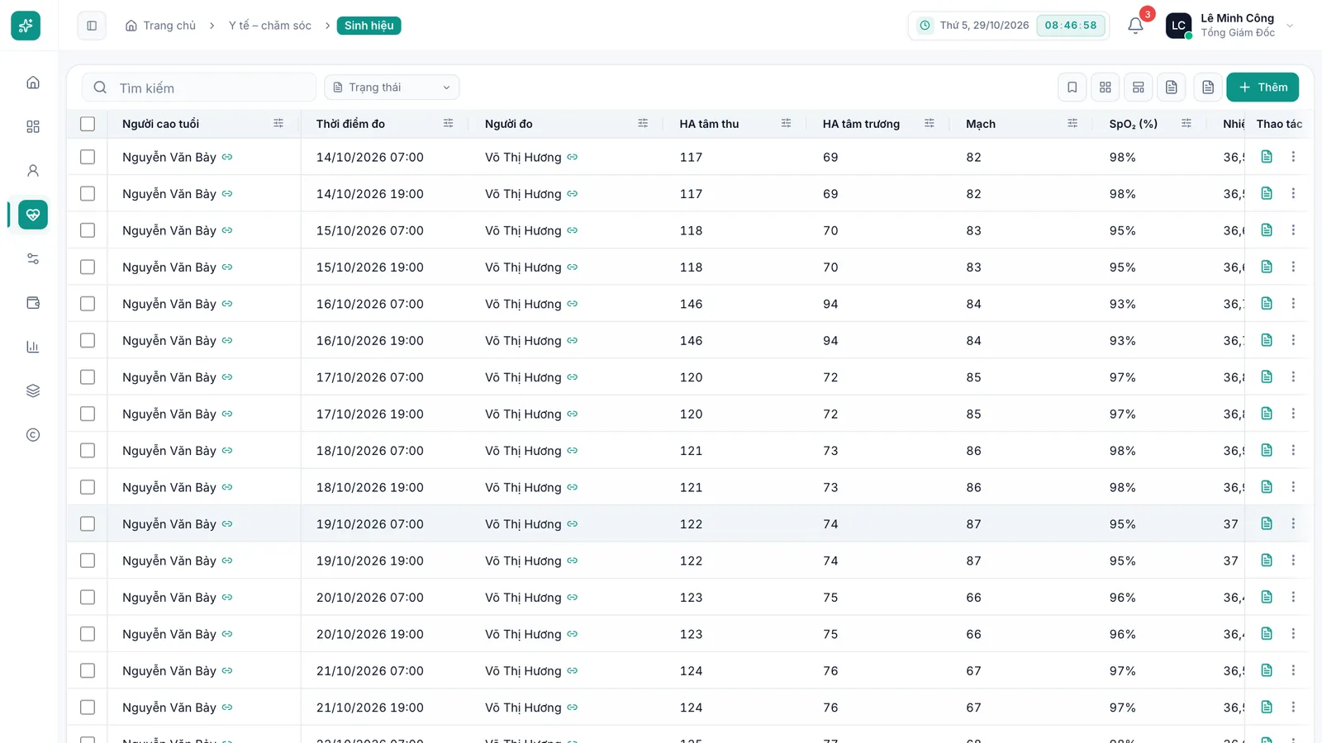Open the copyright icon in sidebar
This screenshot has width=1322, height=743.
pos(33,435)
